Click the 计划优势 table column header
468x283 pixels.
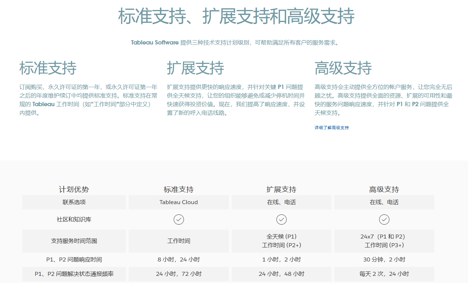(74, 189)
